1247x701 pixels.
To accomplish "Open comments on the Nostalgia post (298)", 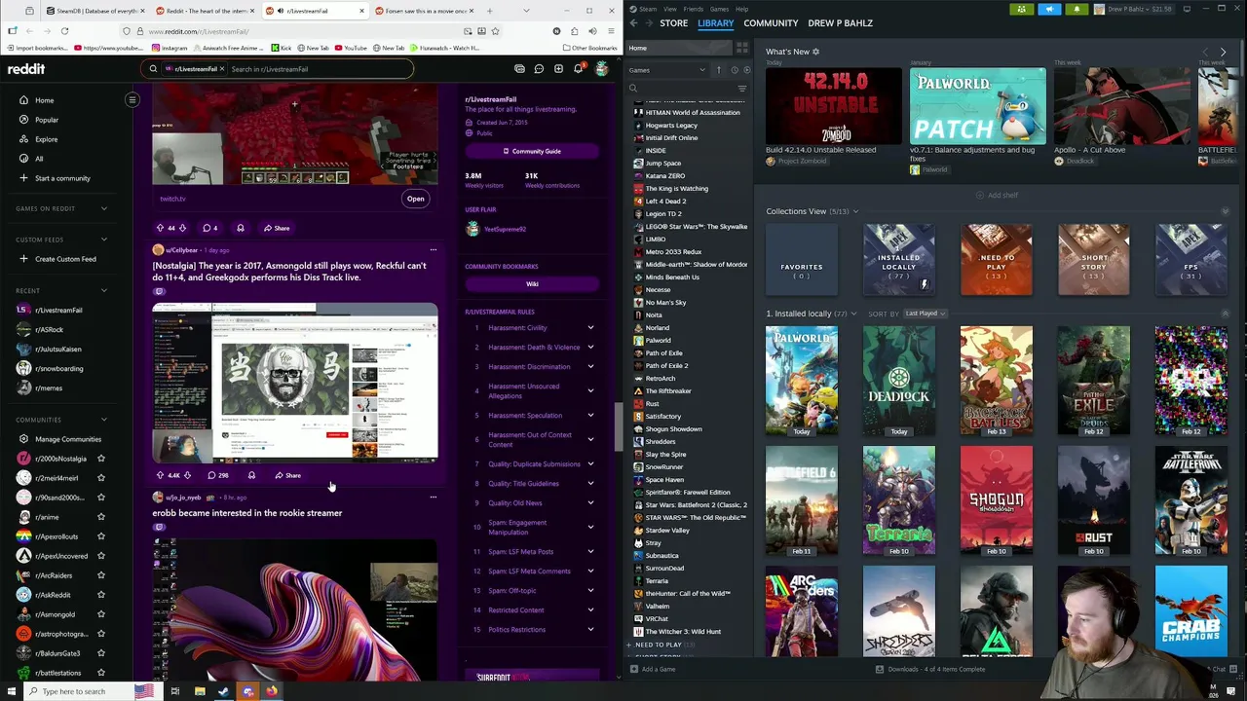I will click(217, 475).
